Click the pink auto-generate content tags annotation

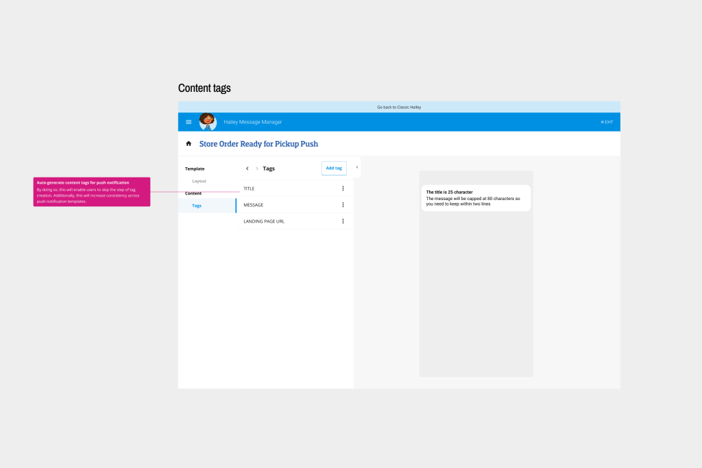(91, 192)
